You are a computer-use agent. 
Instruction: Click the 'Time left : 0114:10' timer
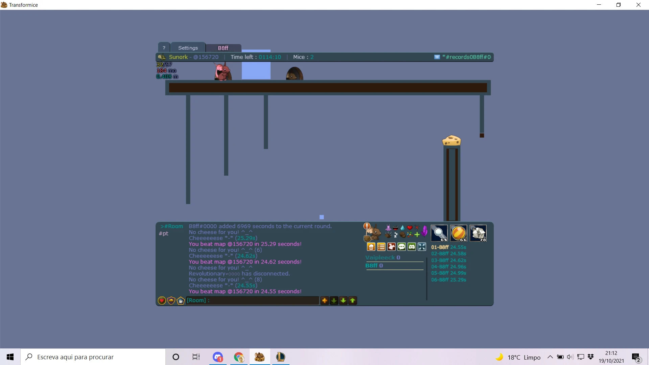coord(256,57)
